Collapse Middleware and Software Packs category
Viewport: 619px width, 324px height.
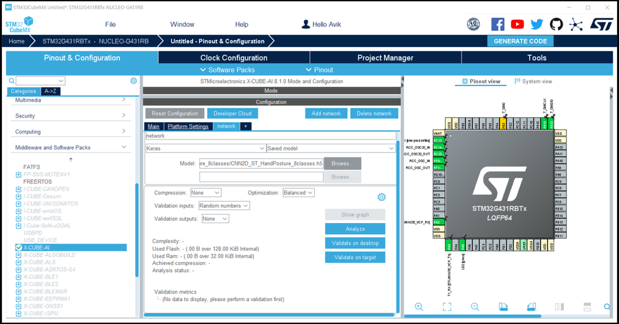pos(124,147)
